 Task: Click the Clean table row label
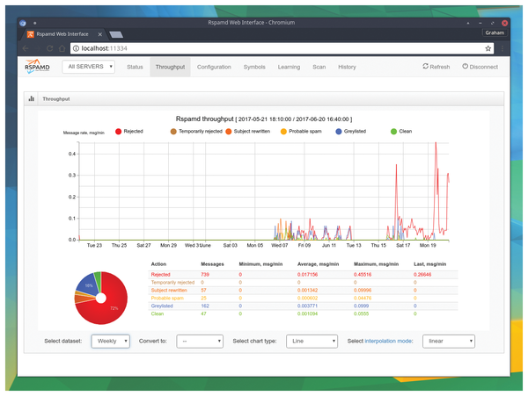click(158, 313)
